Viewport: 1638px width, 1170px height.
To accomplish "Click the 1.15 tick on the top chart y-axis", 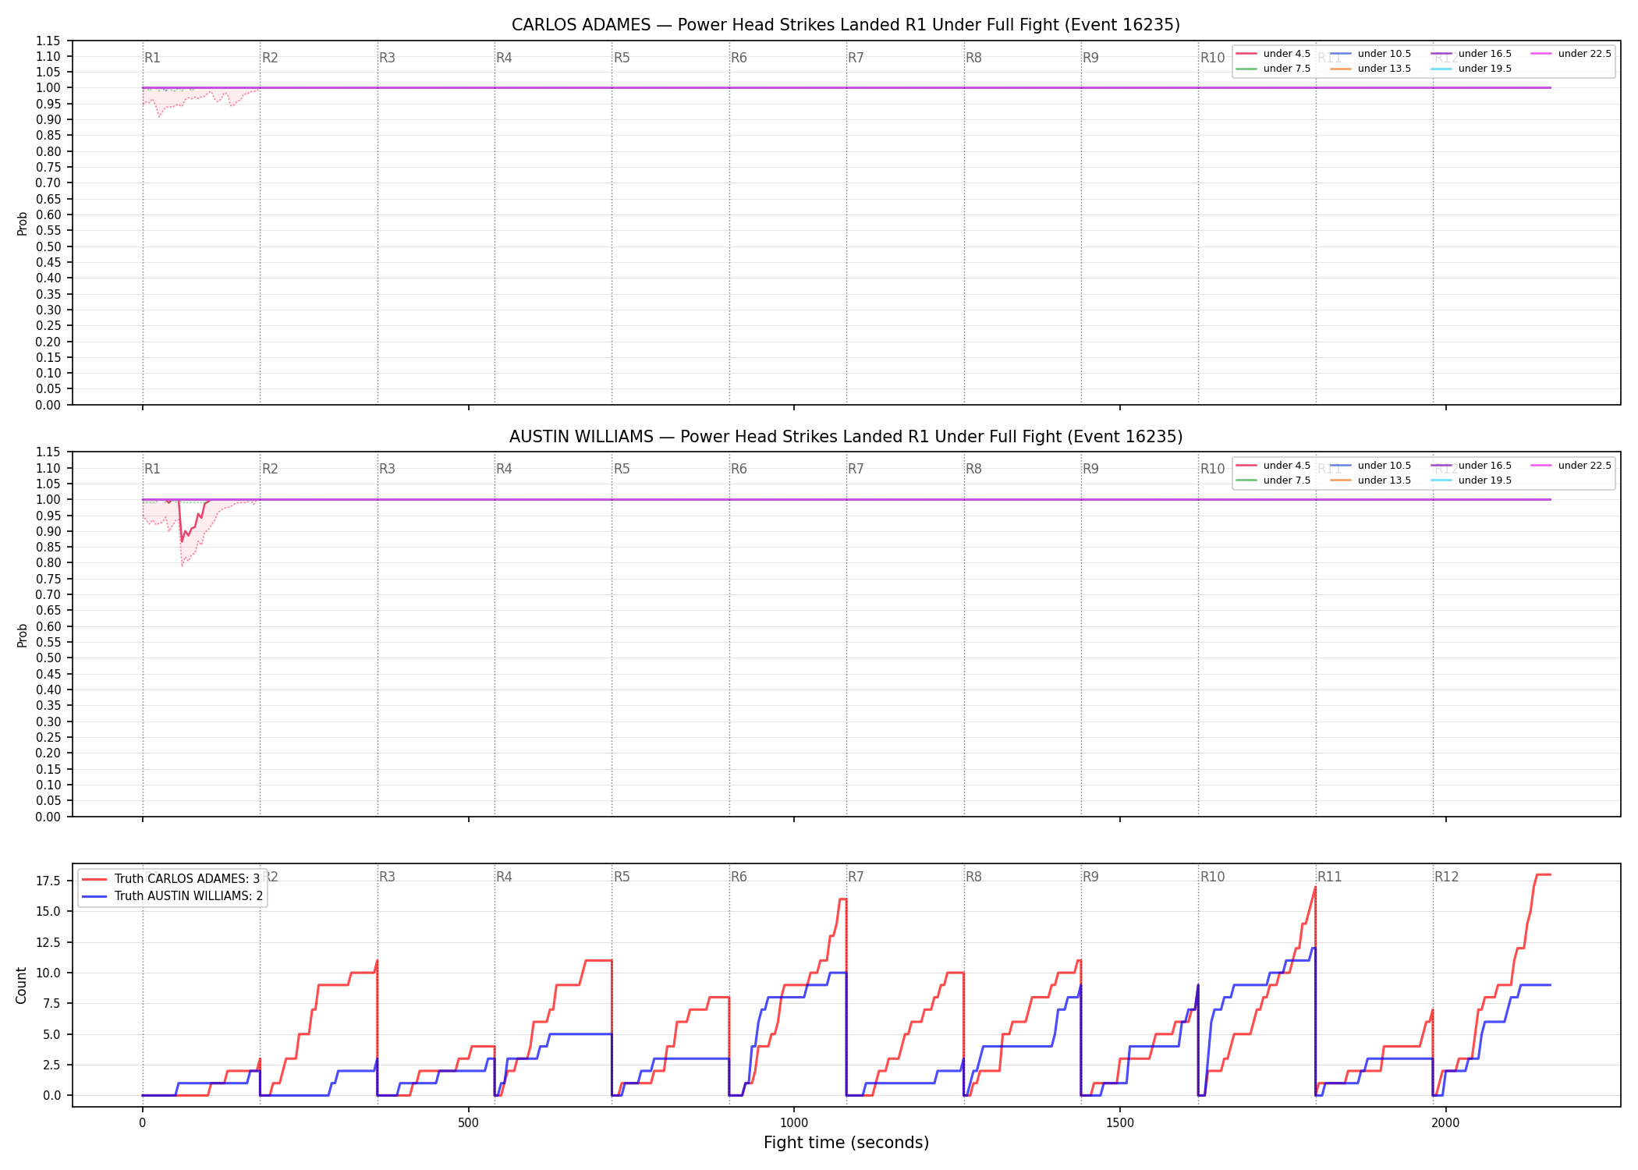I will [48, 41].
